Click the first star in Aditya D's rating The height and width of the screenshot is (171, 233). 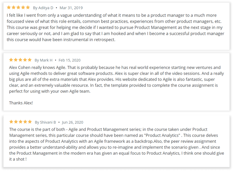coord(9,7)
